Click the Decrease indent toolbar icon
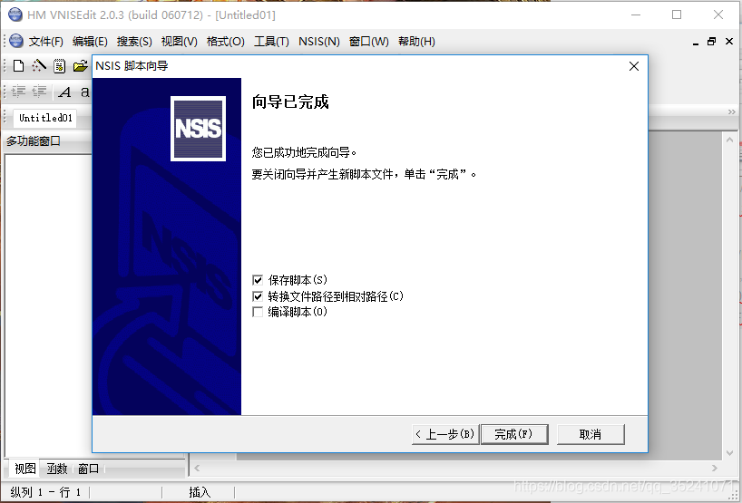Screen dimensions: 742x503 (x=39, y=92)
